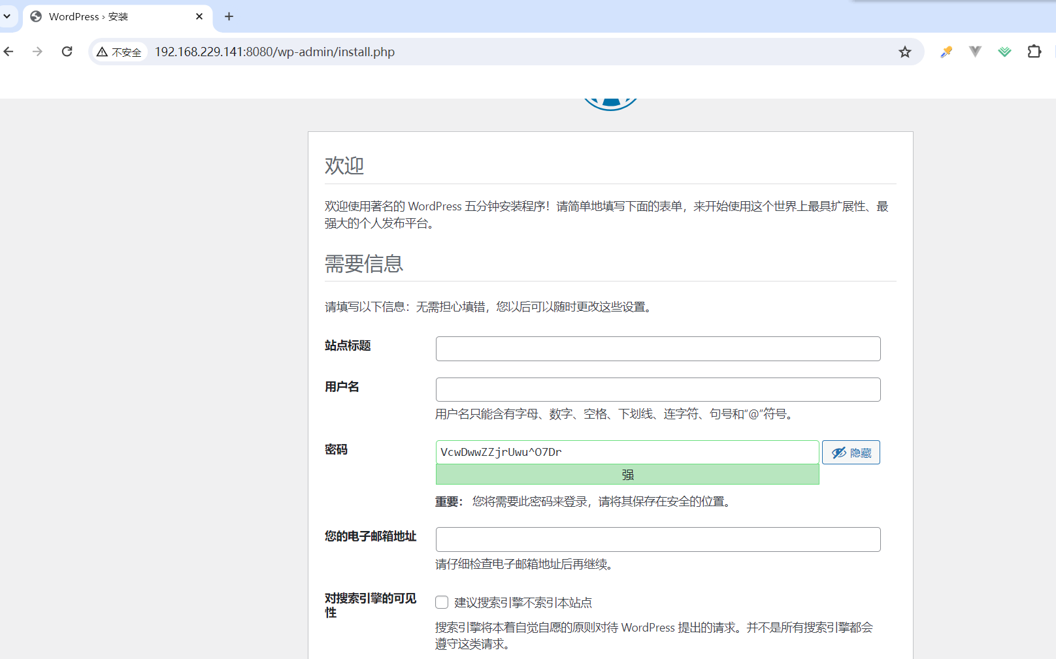Screen dimensions: 1056x659
Task: Click the 密码 password field
Action: pyautogui.click(x=627, y=452)
